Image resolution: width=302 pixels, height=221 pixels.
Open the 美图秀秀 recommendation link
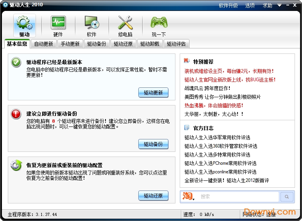[222, 97]
